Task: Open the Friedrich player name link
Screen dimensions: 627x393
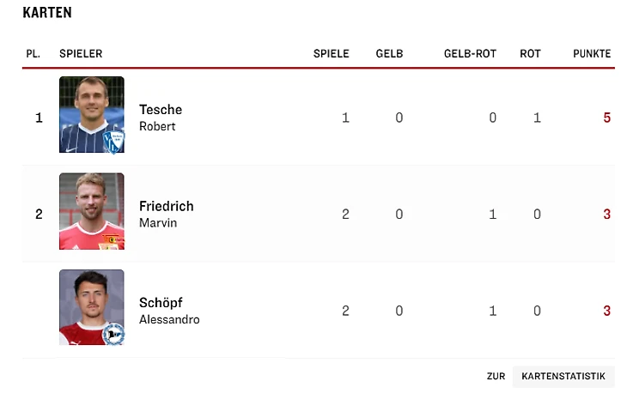Action: pos(167,207)
